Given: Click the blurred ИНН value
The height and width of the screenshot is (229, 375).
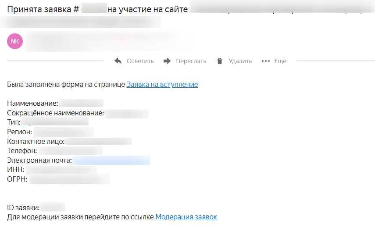Looking at the screenshot, I should coord(62,170).
